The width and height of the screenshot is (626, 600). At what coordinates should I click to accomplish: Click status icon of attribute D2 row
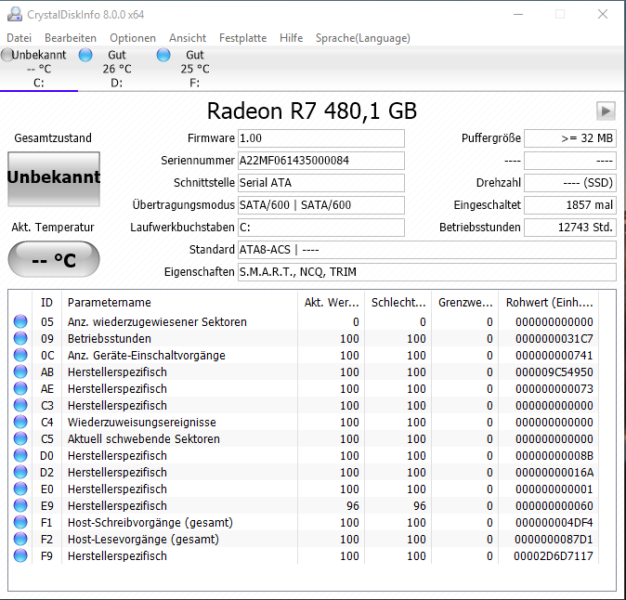coord(20,473)
